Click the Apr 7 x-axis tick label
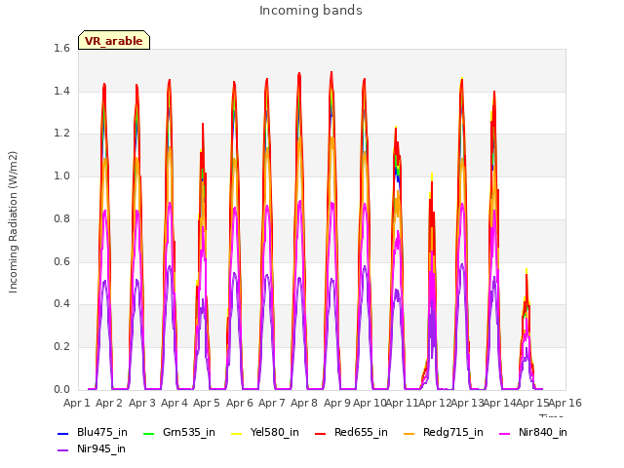624x468 pixels. point(272,403)
